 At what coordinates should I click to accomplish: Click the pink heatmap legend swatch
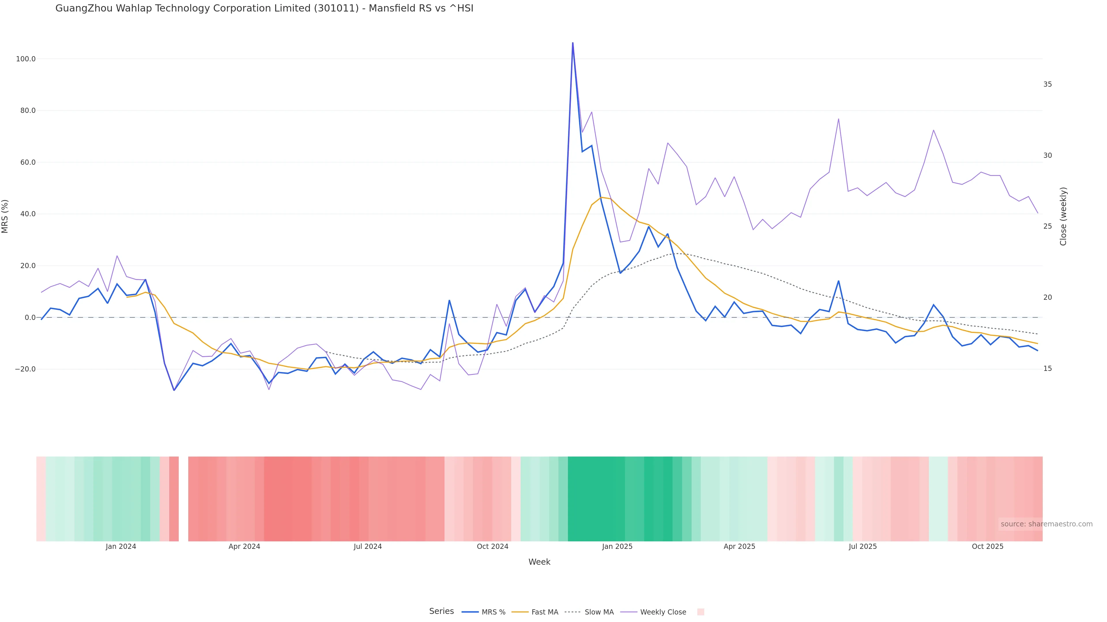pyautogui.click(x=701, y=612)
